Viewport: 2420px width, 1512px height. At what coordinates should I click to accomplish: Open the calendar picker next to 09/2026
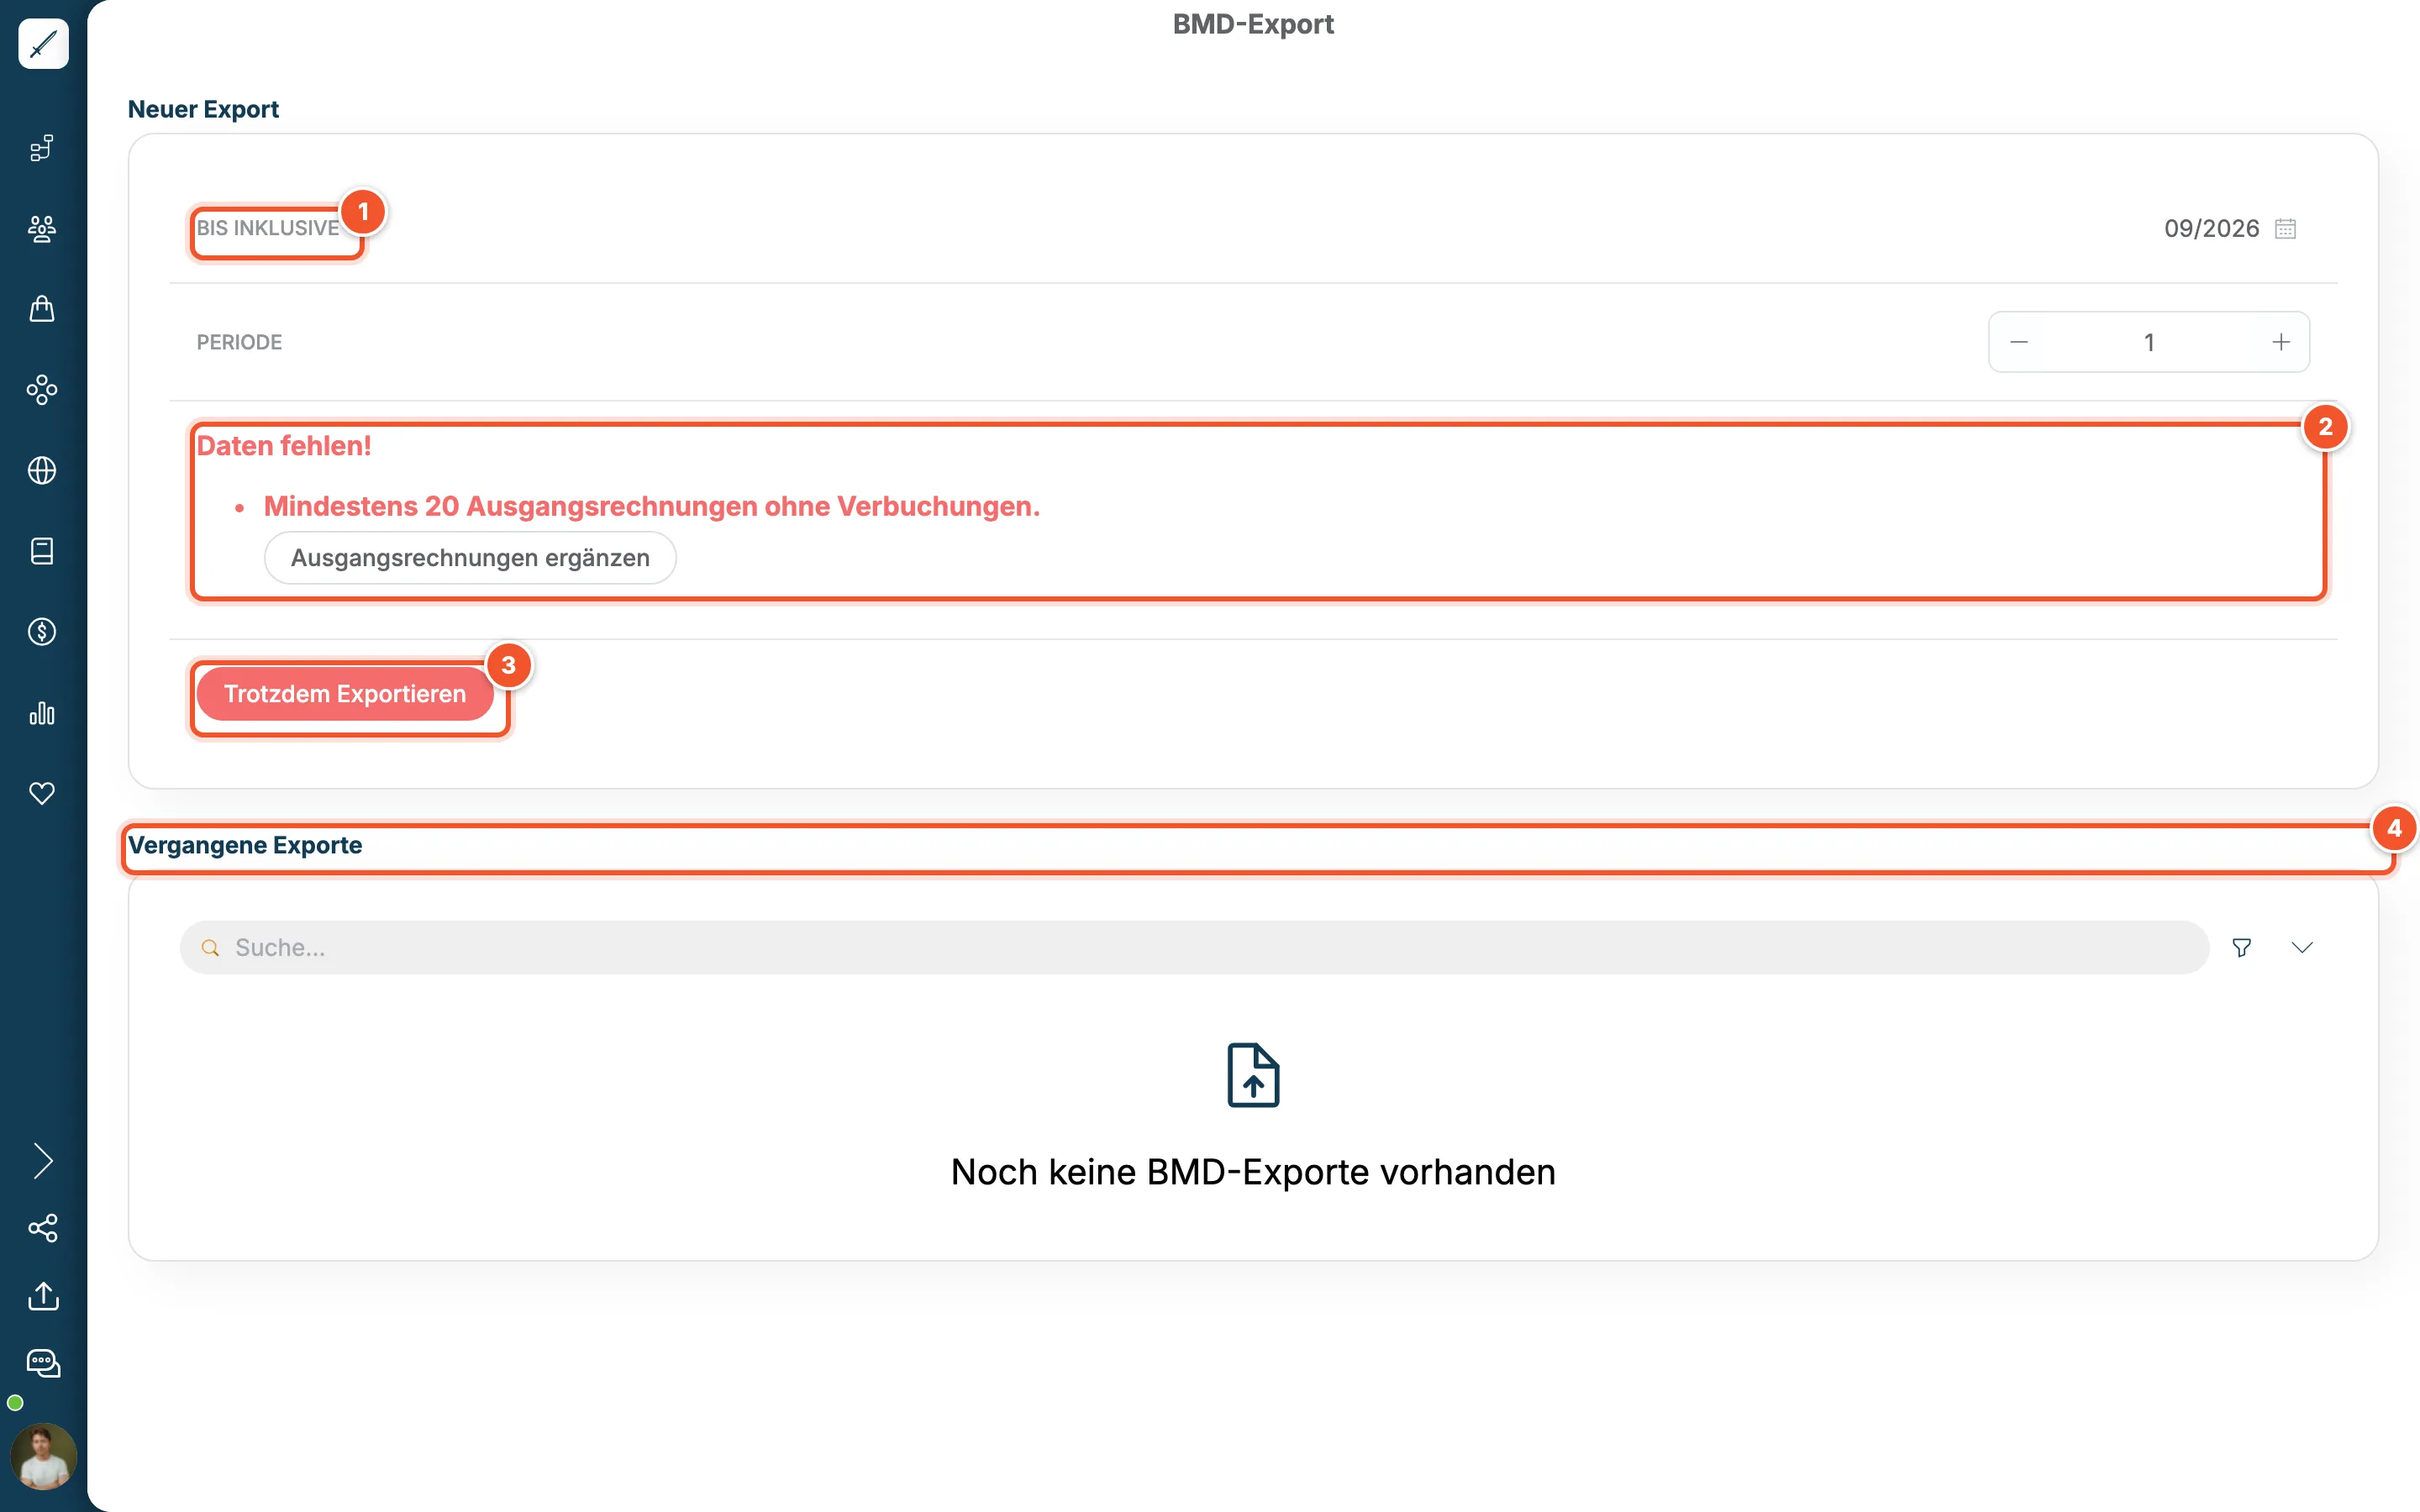coord(2285,229)
